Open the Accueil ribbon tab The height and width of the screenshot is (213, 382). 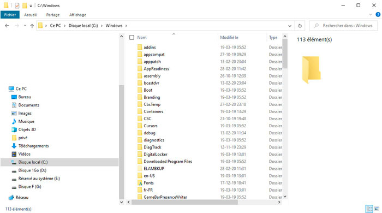(30, 15)
